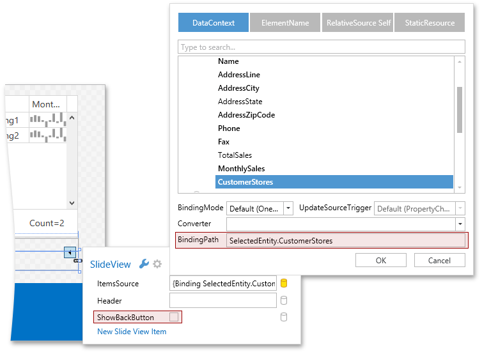Click the yellow database icon for ItemsSource

[x=284, y=284]
